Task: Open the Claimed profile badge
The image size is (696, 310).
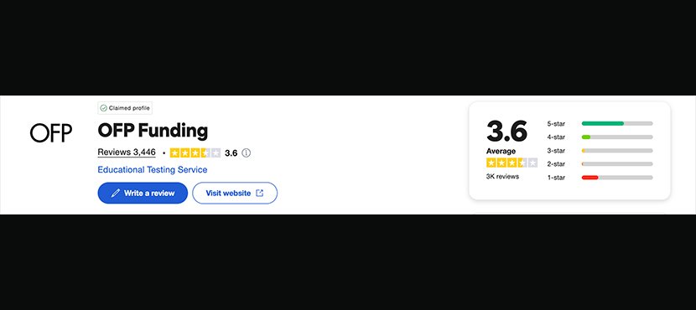Action: 125,108
